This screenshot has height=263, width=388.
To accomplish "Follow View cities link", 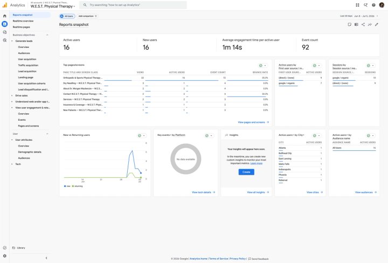I will pyautogui.click(x=315, y=192).
